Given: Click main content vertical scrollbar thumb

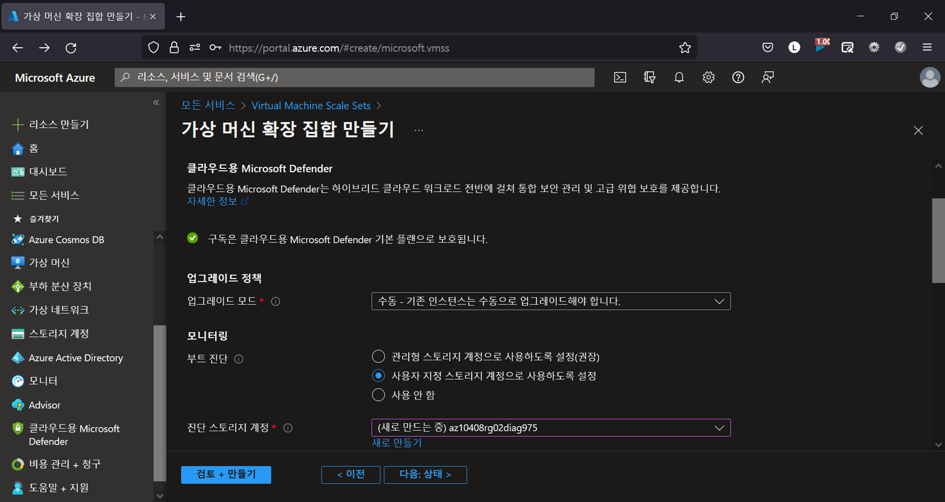Looking at the screenshot, I should pyautogui.click(x=938, y=241).
